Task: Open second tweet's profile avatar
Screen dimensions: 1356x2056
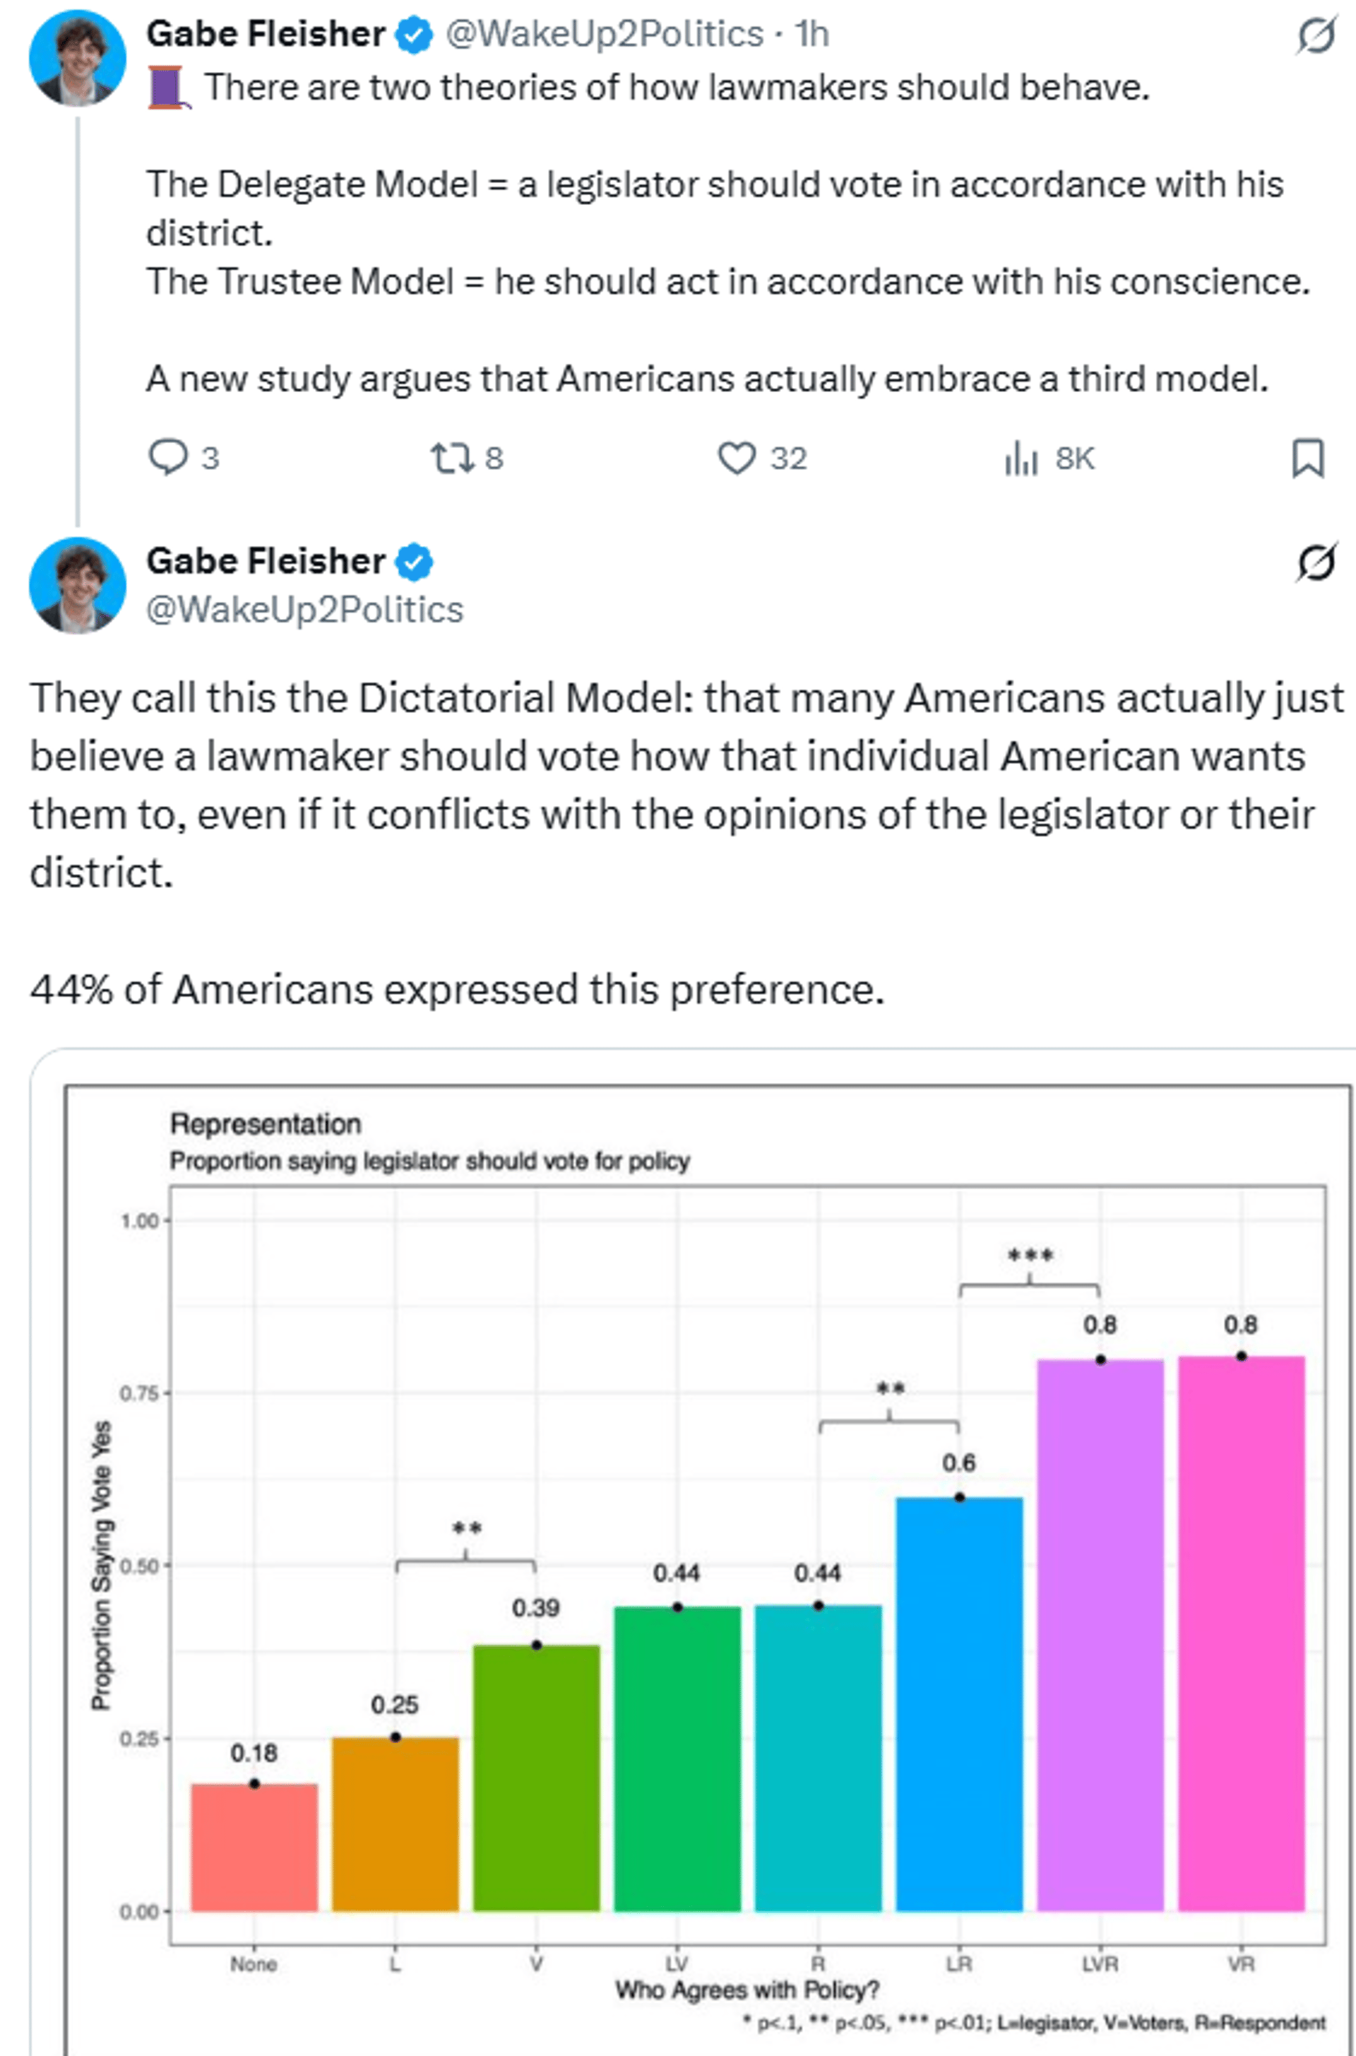Action: point(78,586)
